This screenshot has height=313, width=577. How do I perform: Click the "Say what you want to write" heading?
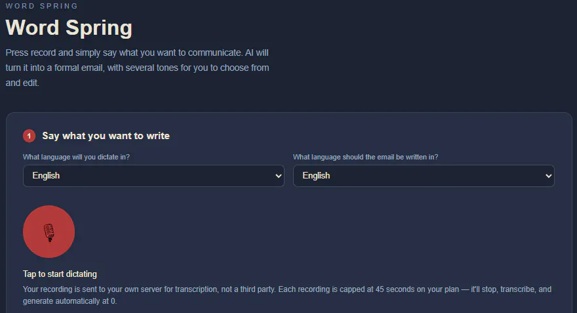pyautogui.click(x=106, y=136)
